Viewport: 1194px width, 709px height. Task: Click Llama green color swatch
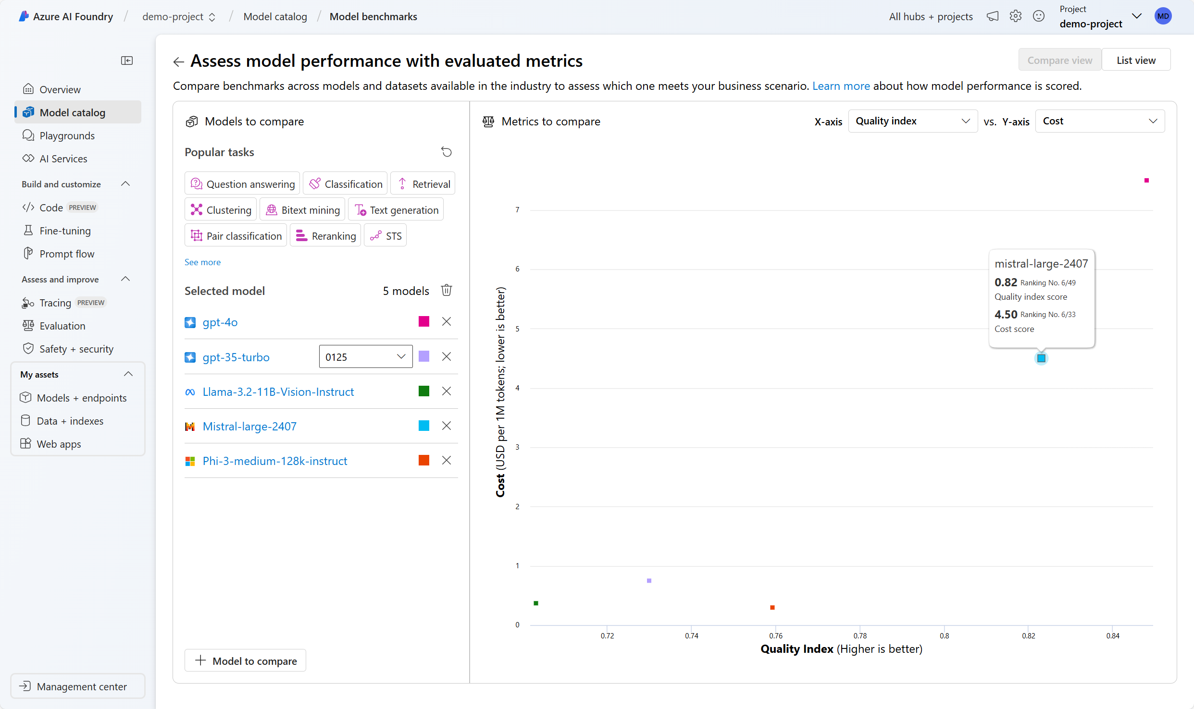click(424, 391)
